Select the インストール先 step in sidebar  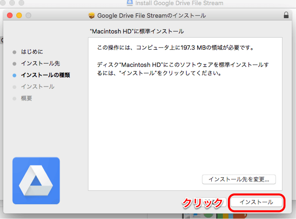click(40, 63)
